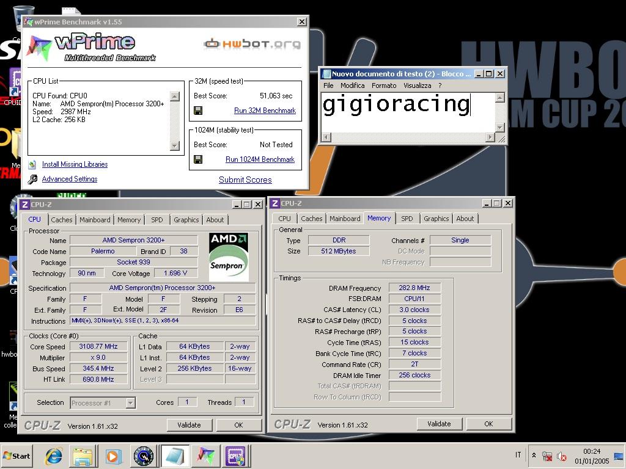Click Run 32M Benchmark link
This screenshot has height=469, width=626.
pos(265,111)
